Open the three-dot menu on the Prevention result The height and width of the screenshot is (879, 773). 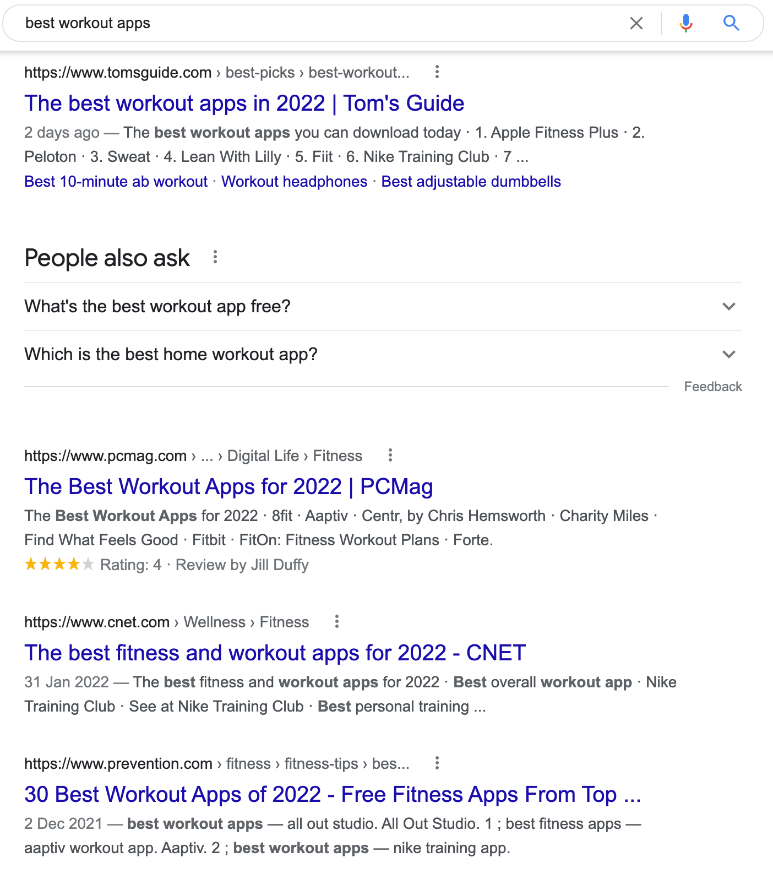(x=437, y=763)
